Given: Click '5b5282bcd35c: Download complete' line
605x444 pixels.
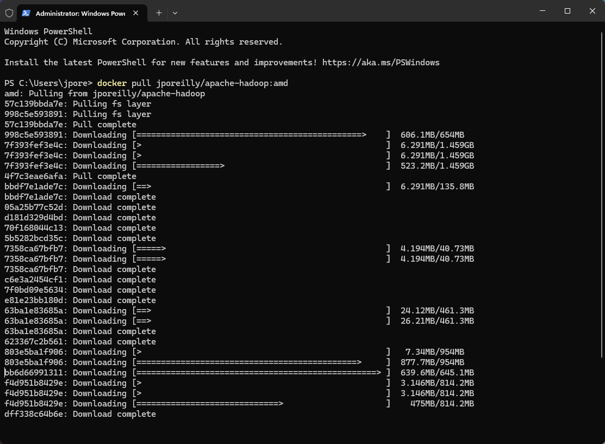Looking at the screenshot, I should [x=80, y=239].
